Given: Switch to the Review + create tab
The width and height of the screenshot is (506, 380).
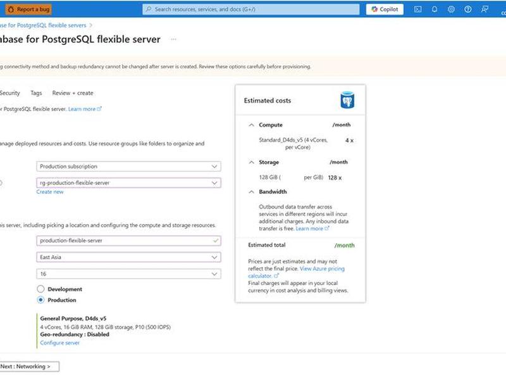Looking at the screenshot, I should 73,93.
